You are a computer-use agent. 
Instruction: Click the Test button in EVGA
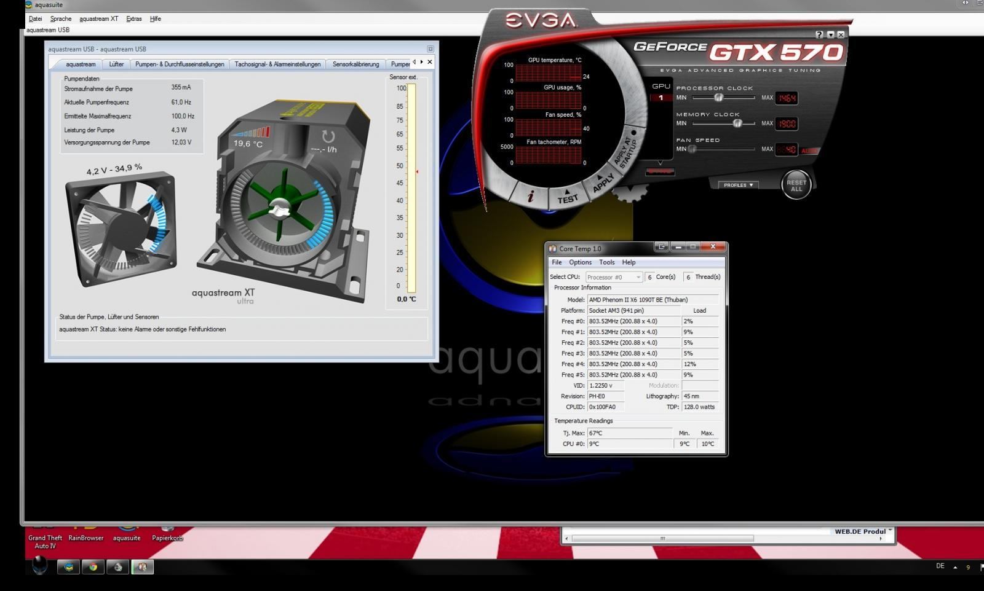[x=567, y=197]
